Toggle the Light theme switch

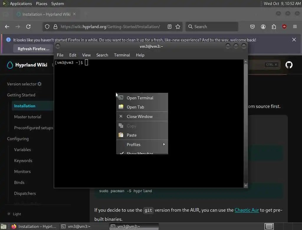14,214
